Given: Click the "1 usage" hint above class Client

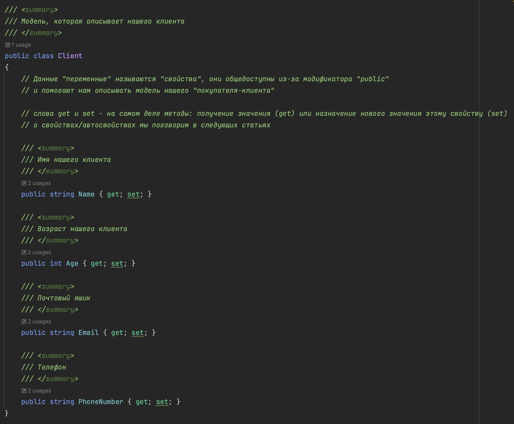Looking at the screenshot, I should 21,45.
